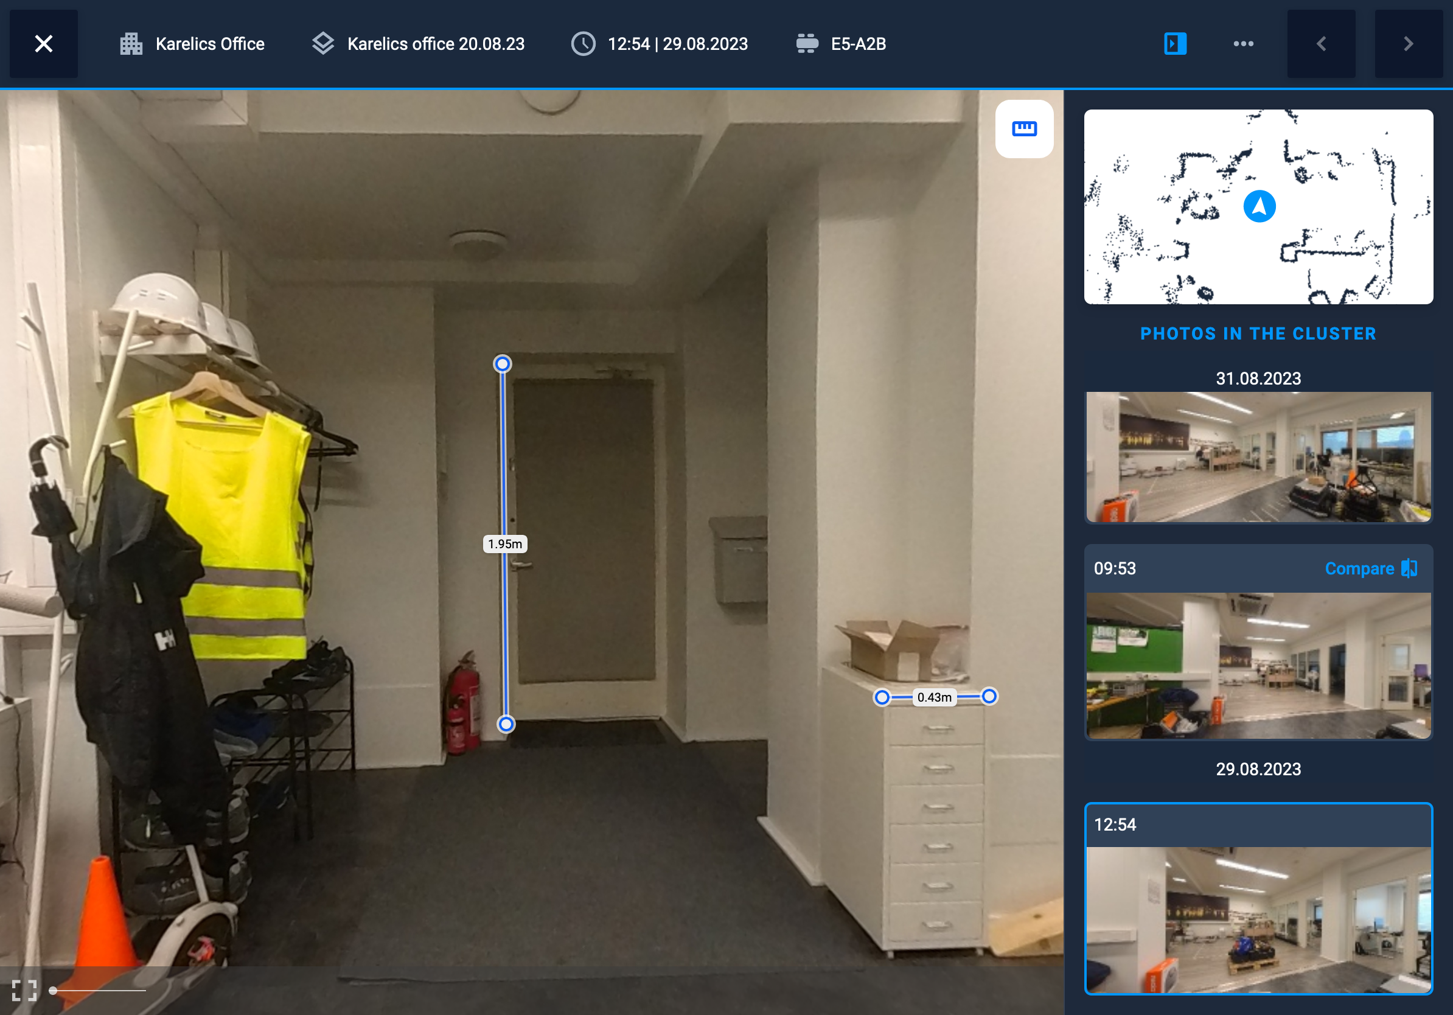1453x1015 pixels.
Task: Click the 0.43m measurement label
Action: (934, 697)
